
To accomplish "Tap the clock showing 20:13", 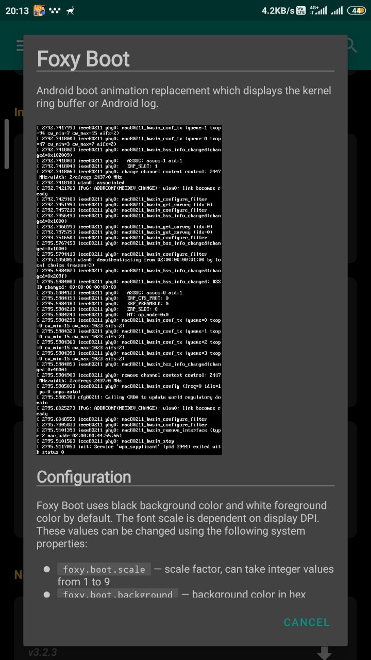I will click(16, 10).
